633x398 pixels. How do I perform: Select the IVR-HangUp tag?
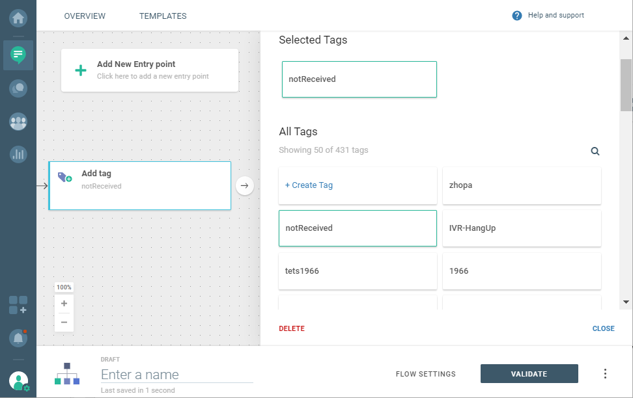pyautogui.click(x=522, y=228)
